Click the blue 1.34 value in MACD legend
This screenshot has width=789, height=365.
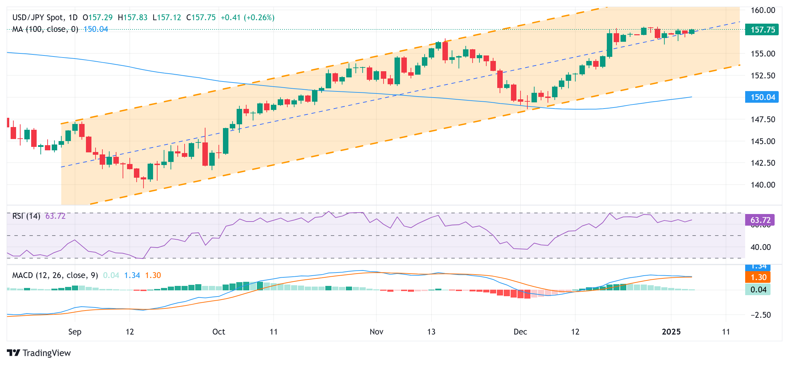click(132, 275)
